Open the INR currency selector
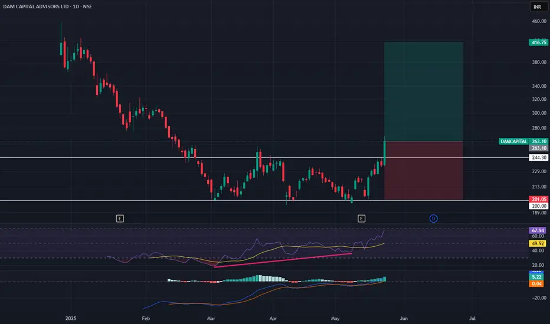550x324 pixels. coord(538,6)
